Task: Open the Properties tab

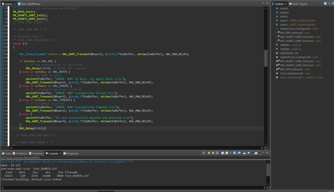Action: (71, 153)
